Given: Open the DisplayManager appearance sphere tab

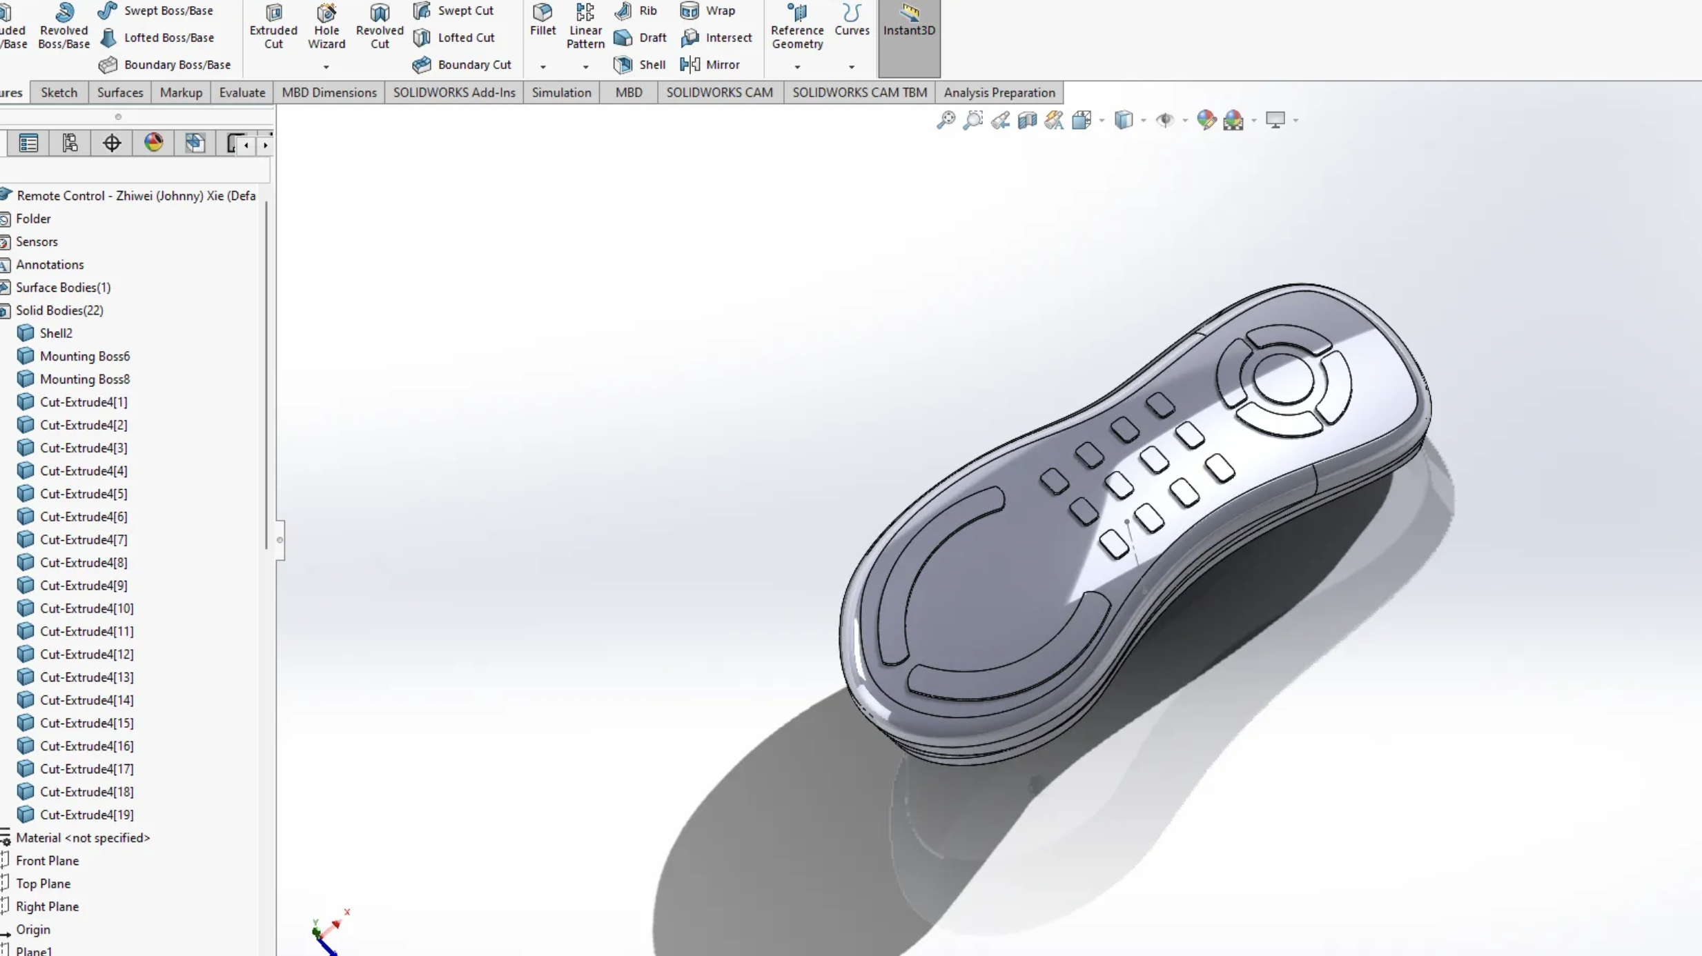Looking at the screenshot, I should coord(153,143).
